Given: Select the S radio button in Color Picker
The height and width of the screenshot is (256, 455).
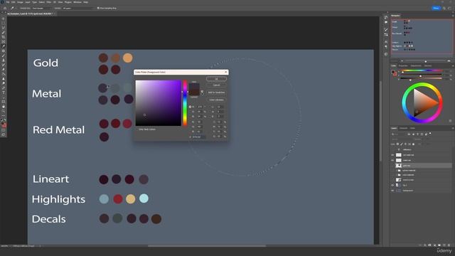Looking at the screenshot, I should pyautogui.click(x=190, y=112).
